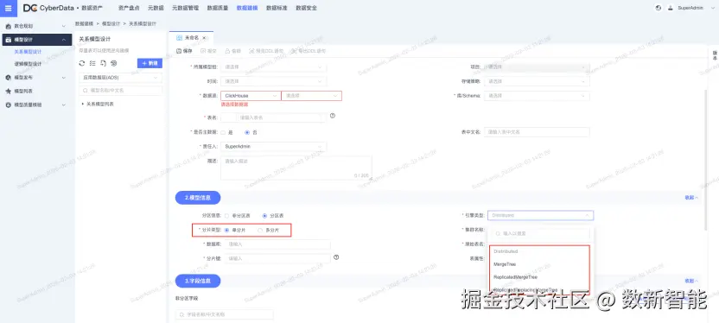Open the ClickHouse data source type dropdown
The image size is (719, 323).
pos(251,96)
